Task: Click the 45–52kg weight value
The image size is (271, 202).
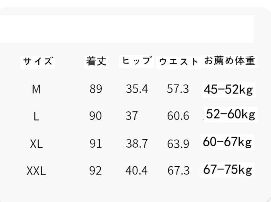Action: pos(228,90)
